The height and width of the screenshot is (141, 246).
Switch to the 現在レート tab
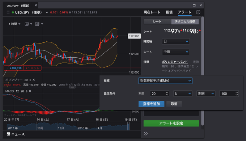(152, 12)
